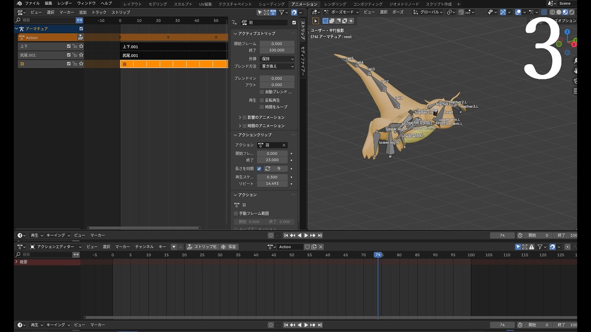Open the キーイング popover in lower timeline
Screen dimensions: 591x332
click(x=58, y=325)
